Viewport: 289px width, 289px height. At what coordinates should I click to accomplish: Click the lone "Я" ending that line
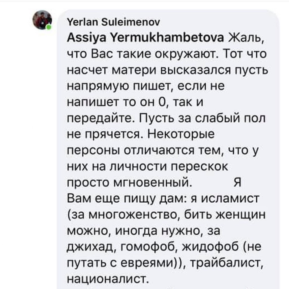[x=237, y=183]
